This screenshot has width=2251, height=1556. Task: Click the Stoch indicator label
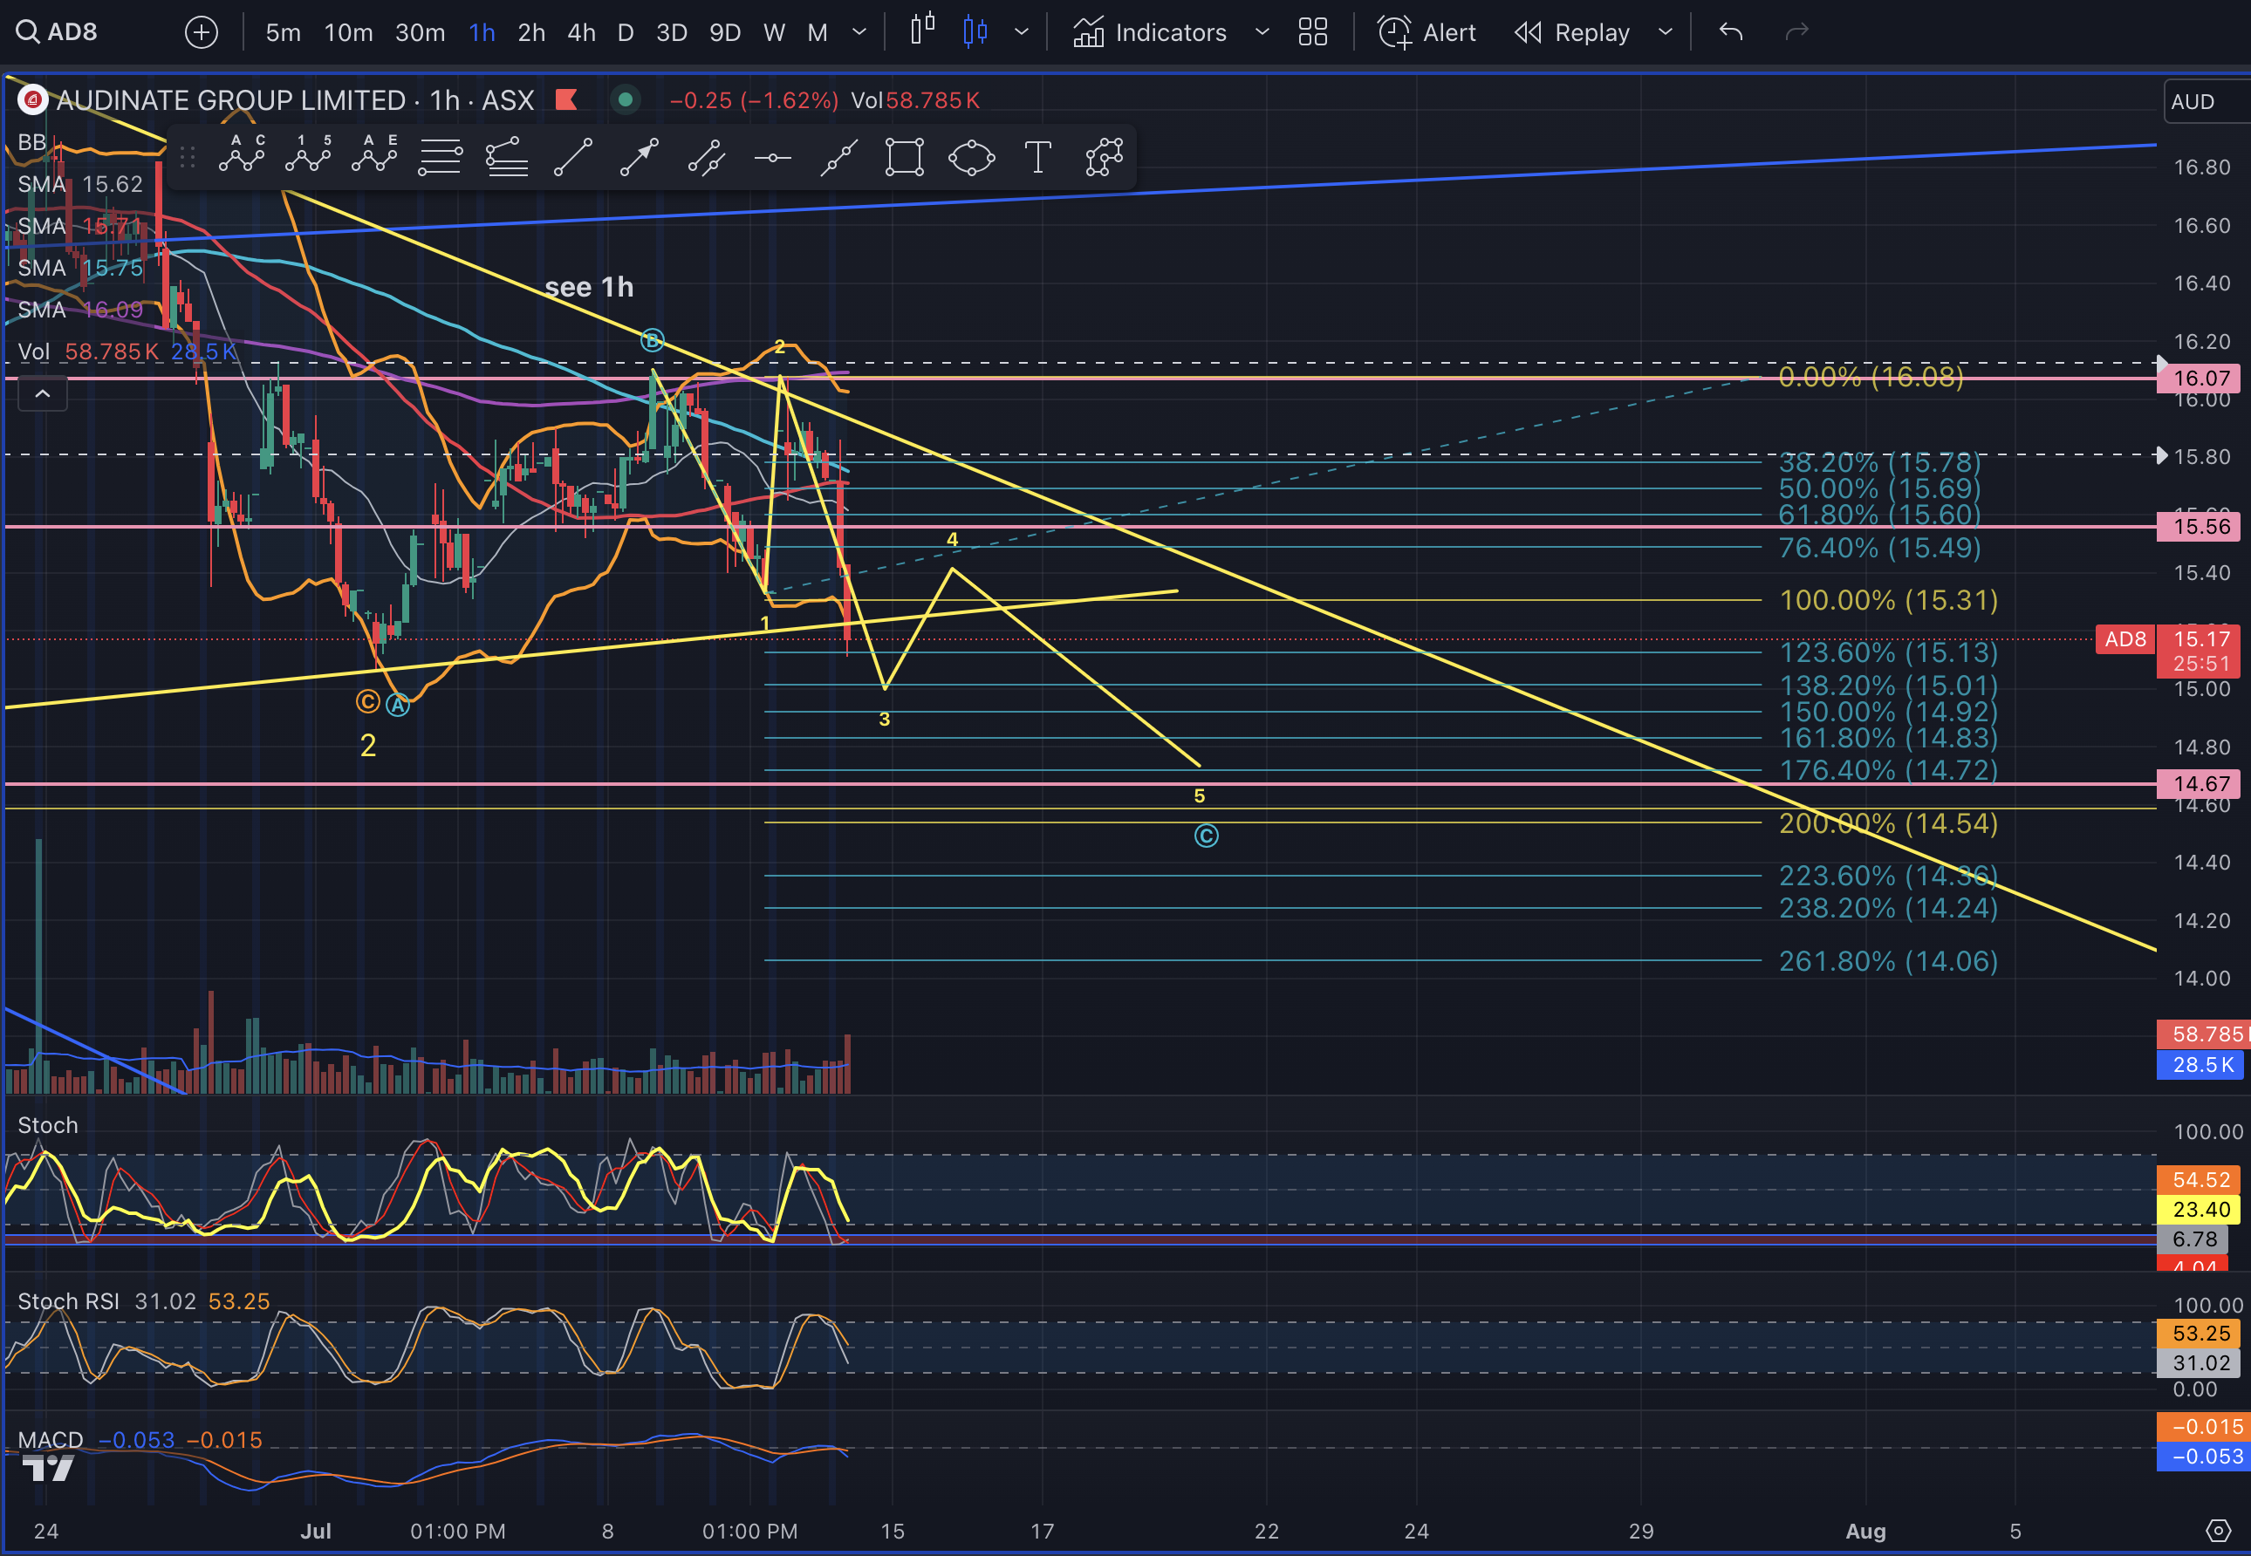pyautogui.click(x=48, y=1125)
